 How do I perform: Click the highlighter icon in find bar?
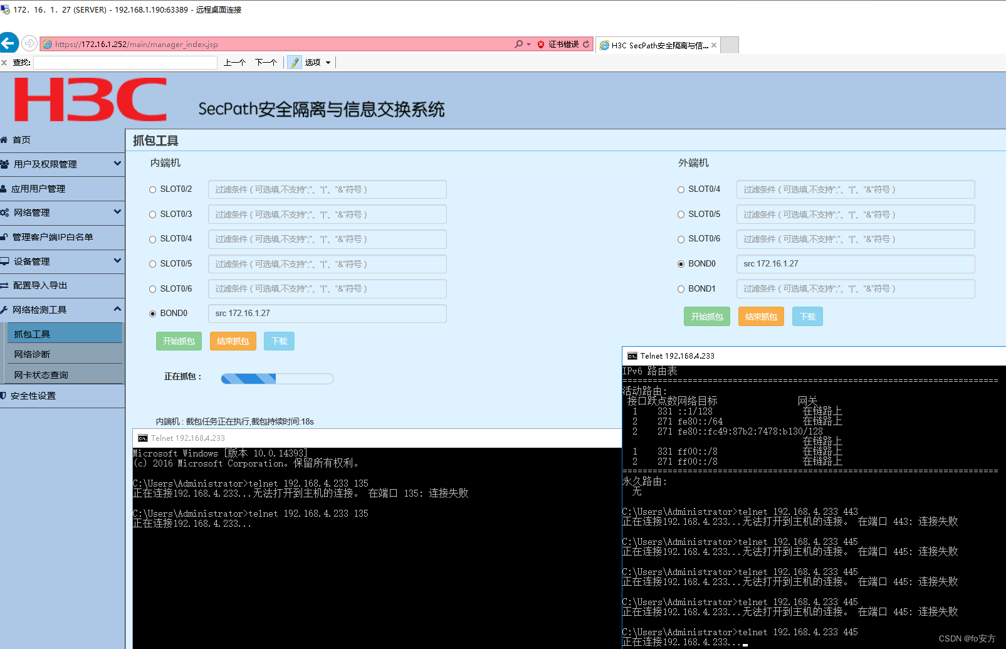(x=295, y=62)
